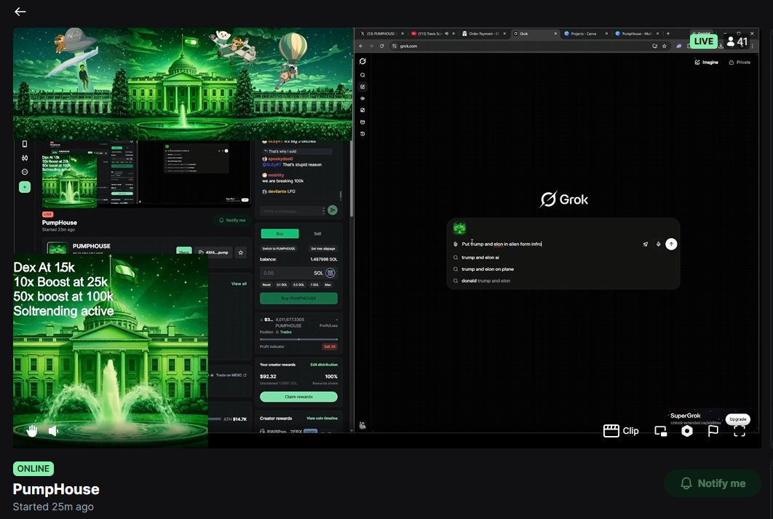Reload the grok.com page
773x519 pixels.
[x=381, y=46]
